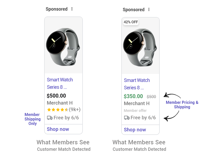Image resolution: width=204 pixels, height=154 pixels.
Task: Click the Member offer label
Action: click(135, 111)
